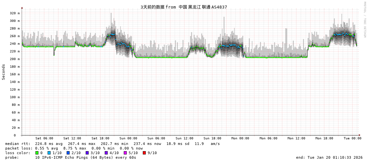
Task: Click the Mon 00:00 time axis label
Action: (x=240, y=138)
